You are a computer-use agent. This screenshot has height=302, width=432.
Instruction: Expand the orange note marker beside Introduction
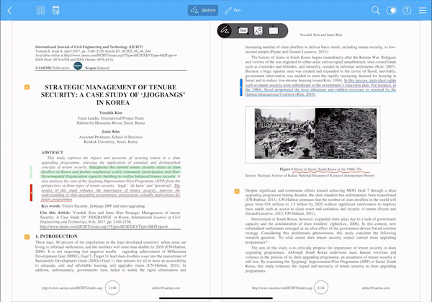click(x=27, y=237)
